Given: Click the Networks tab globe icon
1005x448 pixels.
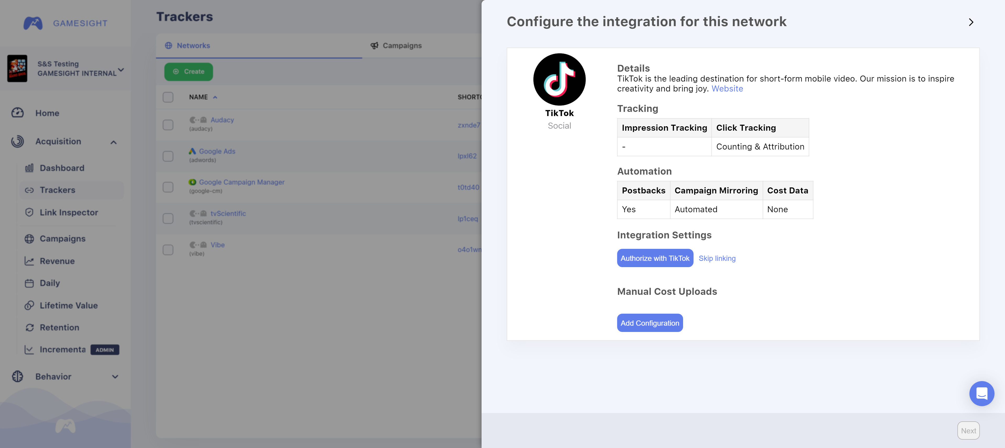Looking at the screenshot, I should [169, 45].
